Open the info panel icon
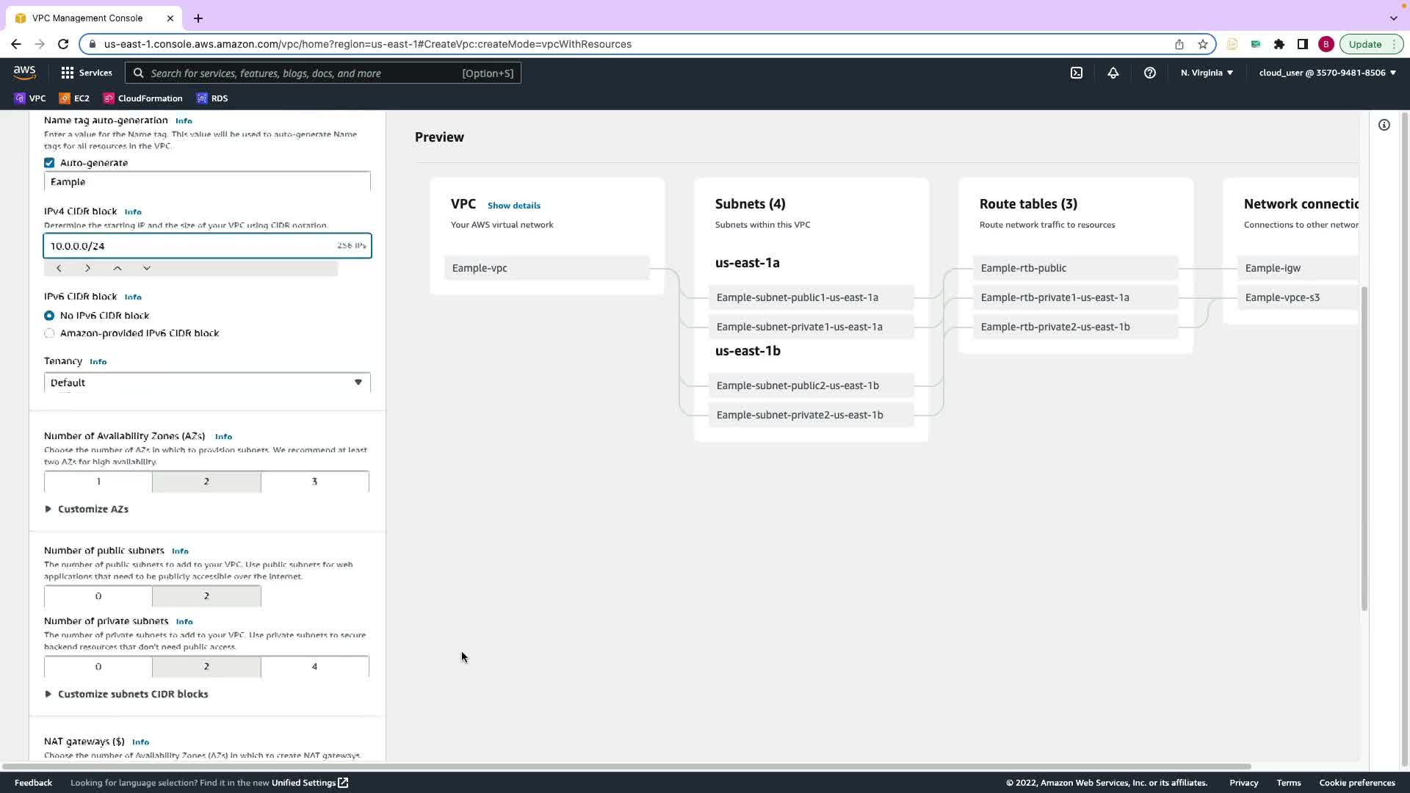Viewport: 1410px width, 793px height. click(x=1384, y=125)
